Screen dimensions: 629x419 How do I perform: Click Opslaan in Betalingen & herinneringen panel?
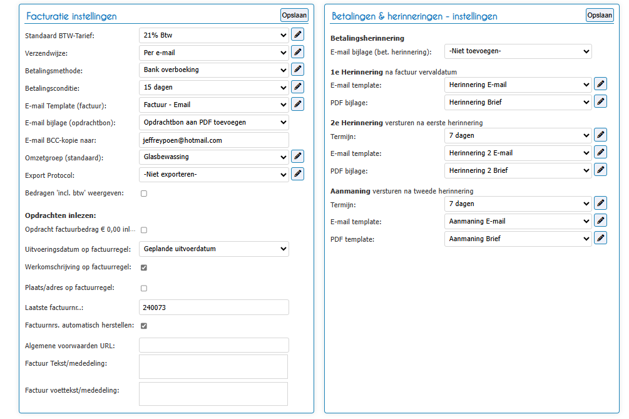600,15
